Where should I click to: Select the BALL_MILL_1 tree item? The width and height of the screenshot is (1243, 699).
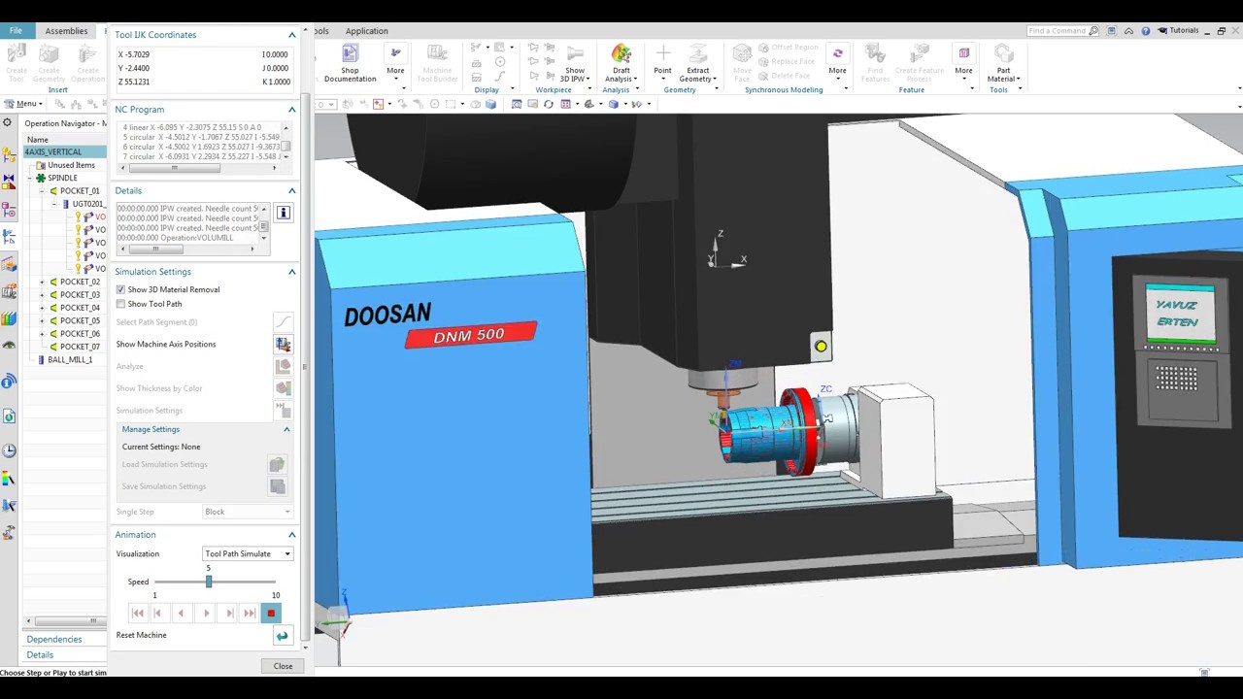tap(70, 359)
